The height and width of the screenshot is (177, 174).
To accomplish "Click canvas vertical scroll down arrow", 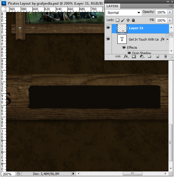I will (170, 168).
